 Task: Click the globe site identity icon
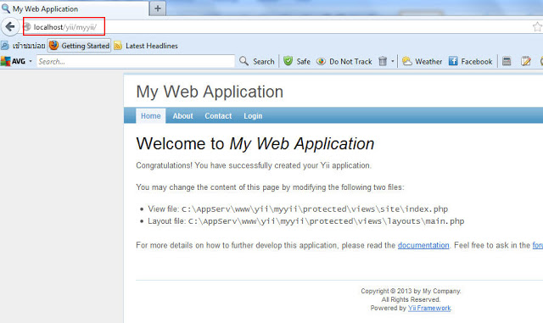tap(27, 26)
